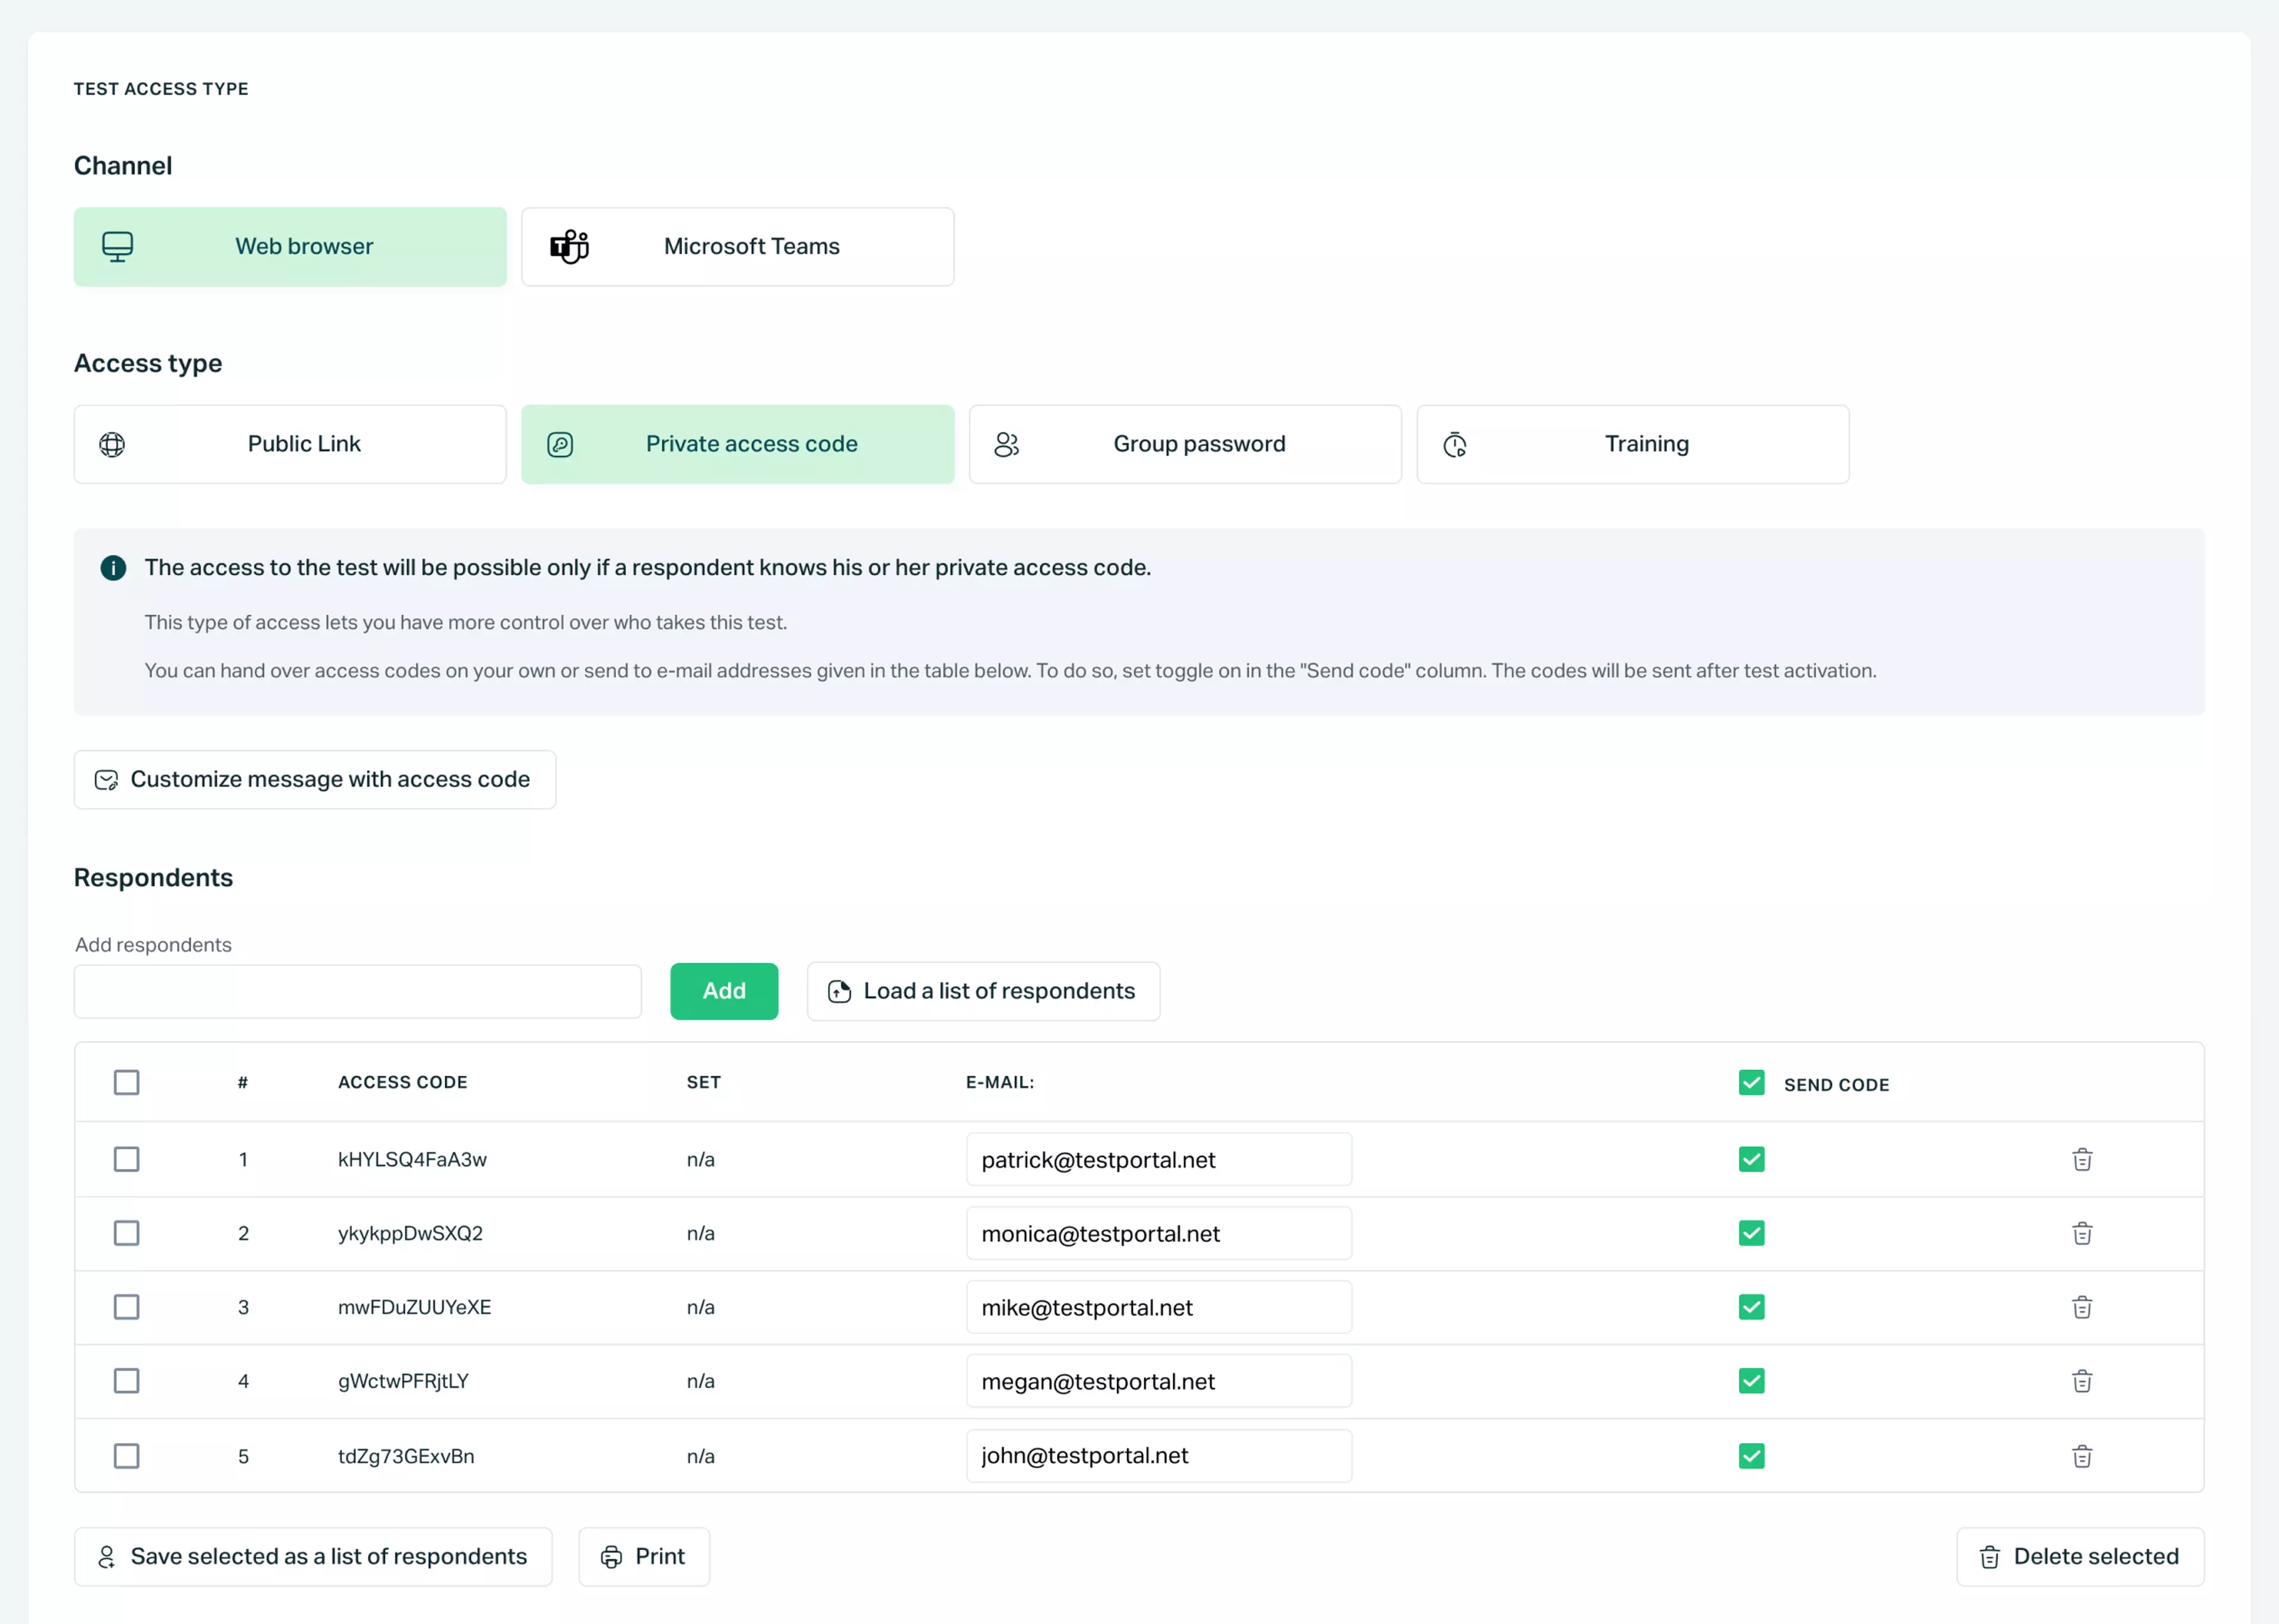Viewport: 2279px width, 1624px height.
Task: Delete respondent patrick@testportal.net with trash icon
Action: click(2081, 1159)
